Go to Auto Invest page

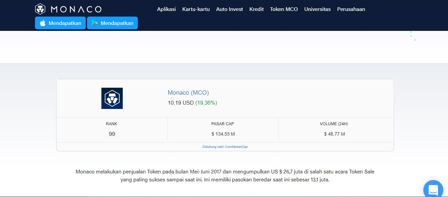click(x=230, y=9)
